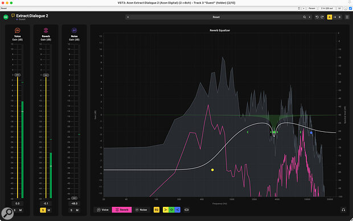Toggle the host bypass checkbox

[x=351, y=9]
